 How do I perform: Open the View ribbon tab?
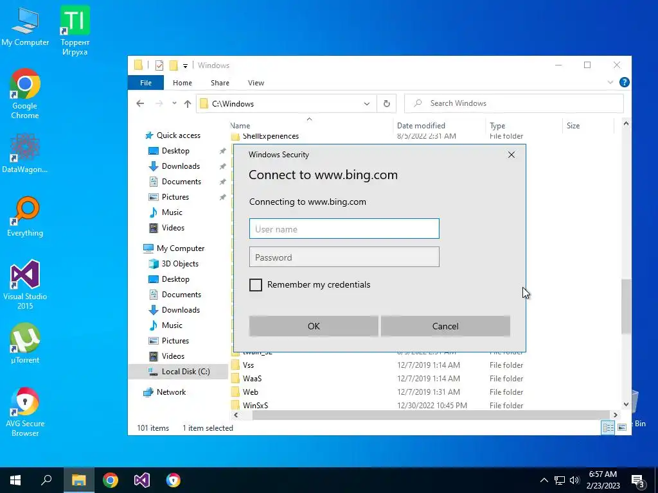(x=256, y=83)
